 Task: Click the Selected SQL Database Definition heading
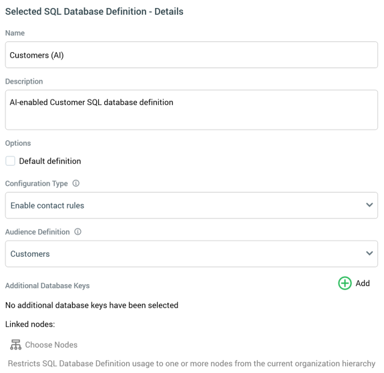(94, 11)
